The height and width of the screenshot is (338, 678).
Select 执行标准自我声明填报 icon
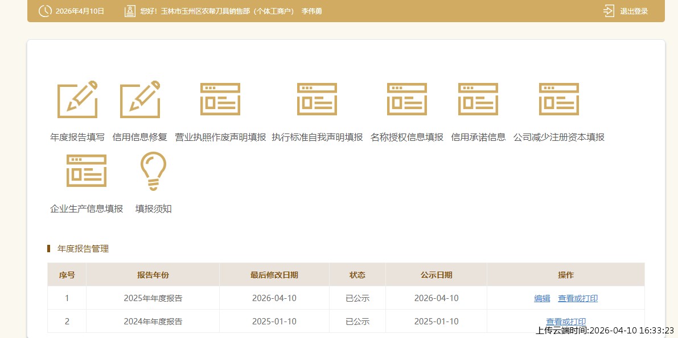coord(317,99)
